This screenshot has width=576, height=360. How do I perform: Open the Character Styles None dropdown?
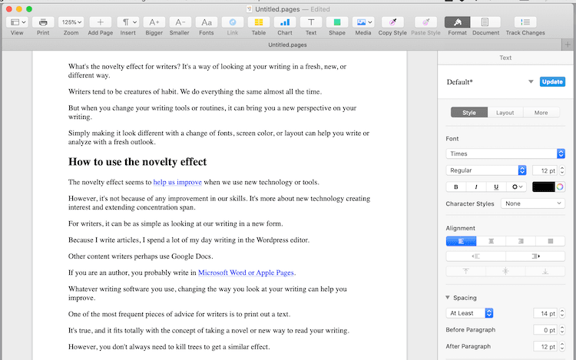[533, 203]
